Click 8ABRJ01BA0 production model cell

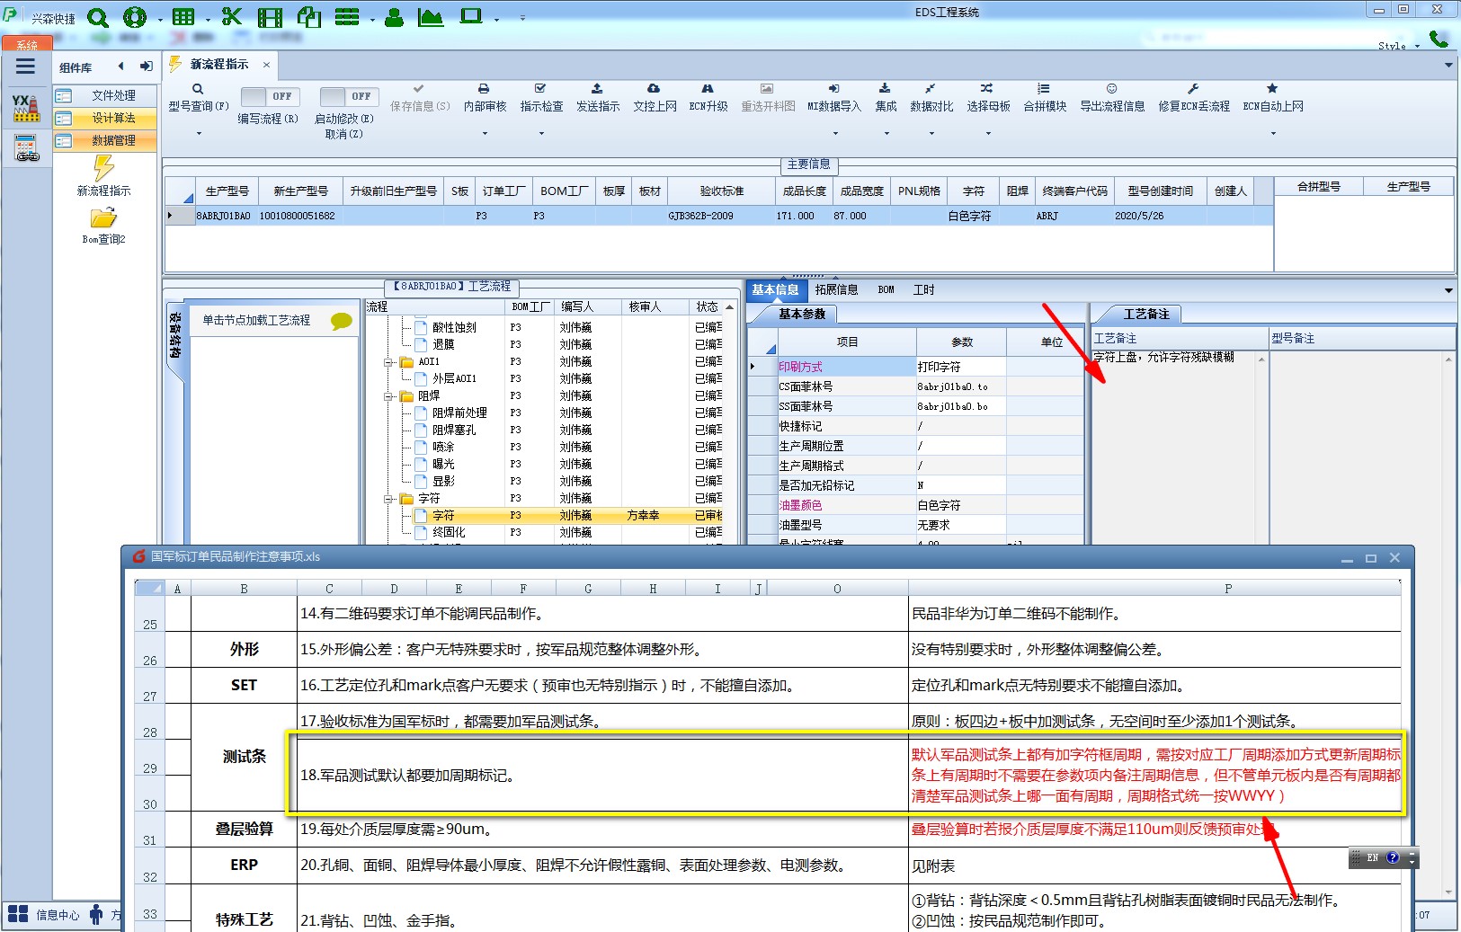coord(224,216)
